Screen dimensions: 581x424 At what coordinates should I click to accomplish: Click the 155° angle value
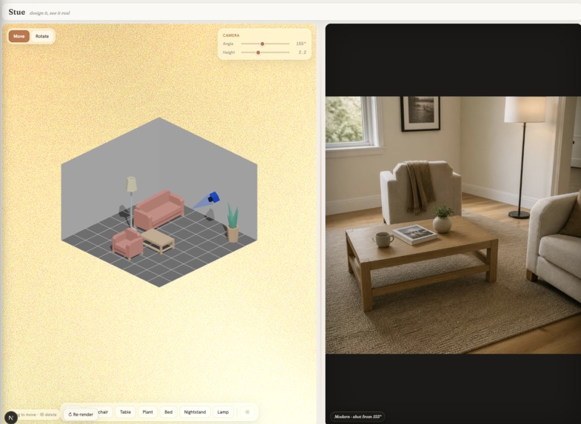tap(301, 44)
